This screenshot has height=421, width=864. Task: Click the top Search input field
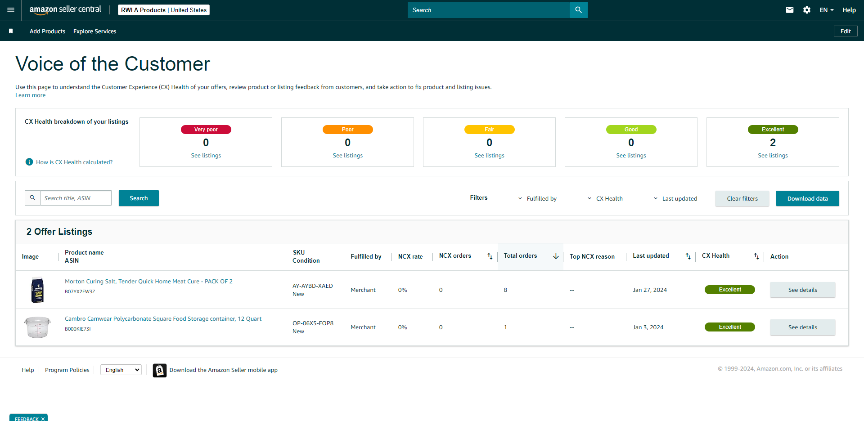pos(489,10)
